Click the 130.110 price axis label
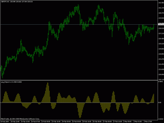 161,80
